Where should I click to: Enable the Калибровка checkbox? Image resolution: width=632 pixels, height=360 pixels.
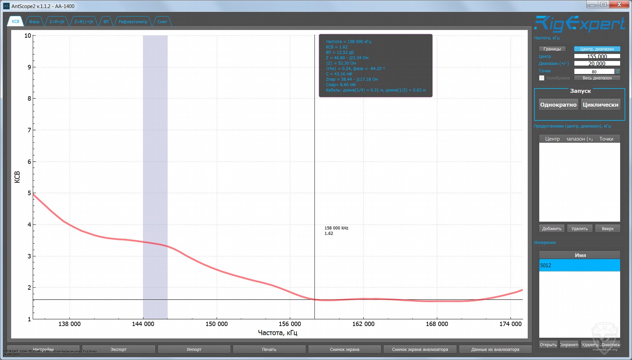(542, 78)
